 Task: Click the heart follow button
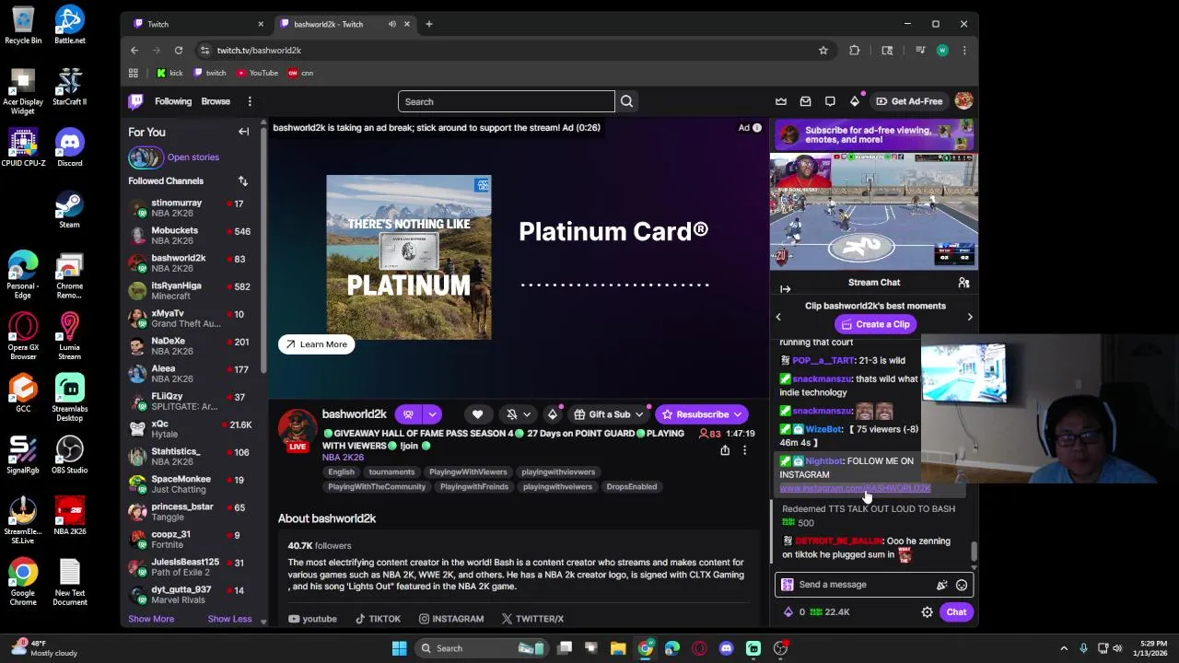click(477, 414)
